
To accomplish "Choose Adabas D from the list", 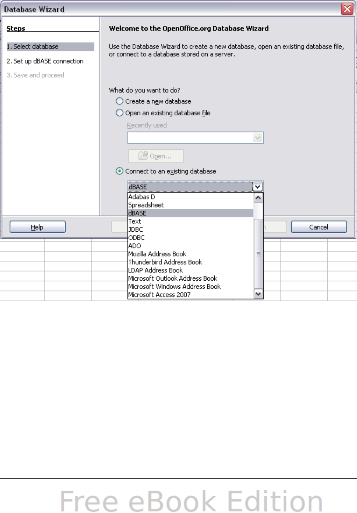I will pos(191,197).
